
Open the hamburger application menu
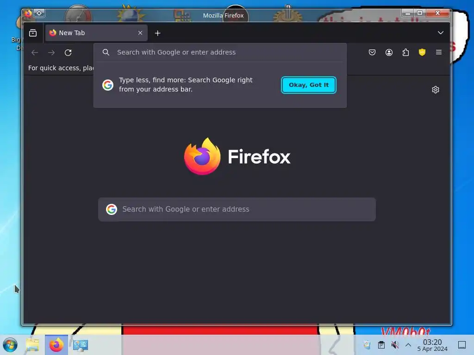[439, 52]
